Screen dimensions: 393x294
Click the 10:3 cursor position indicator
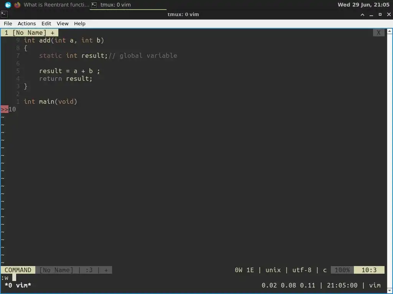[x=369, y=270]
